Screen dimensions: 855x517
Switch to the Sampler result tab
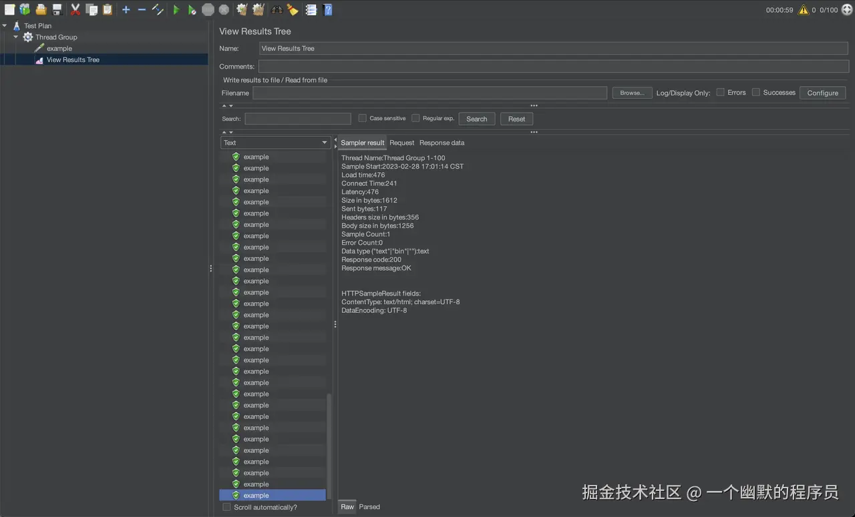pyautogui.click(x=363, y=143)
